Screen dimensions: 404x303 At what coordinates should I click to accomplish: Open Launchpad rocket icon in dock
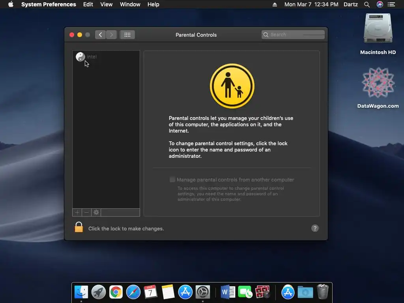(x=99, y=292)
